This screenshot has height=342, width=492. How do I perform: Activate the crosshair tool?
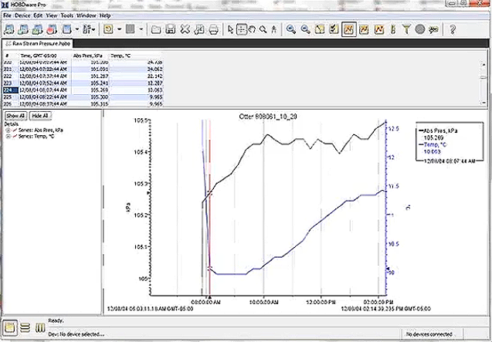241,29
